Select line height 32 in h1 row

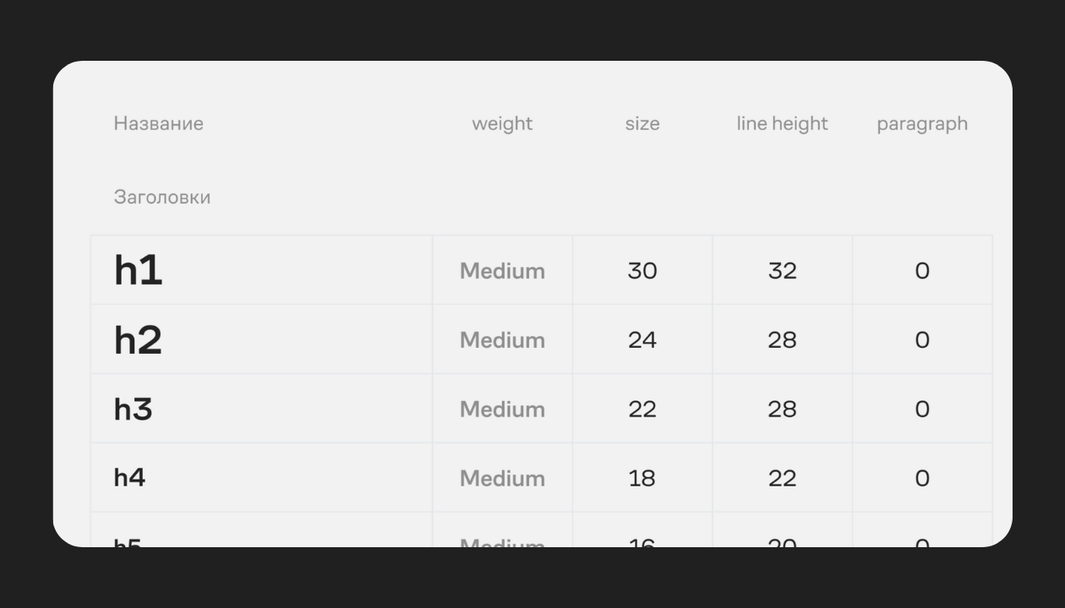point(782,271)
